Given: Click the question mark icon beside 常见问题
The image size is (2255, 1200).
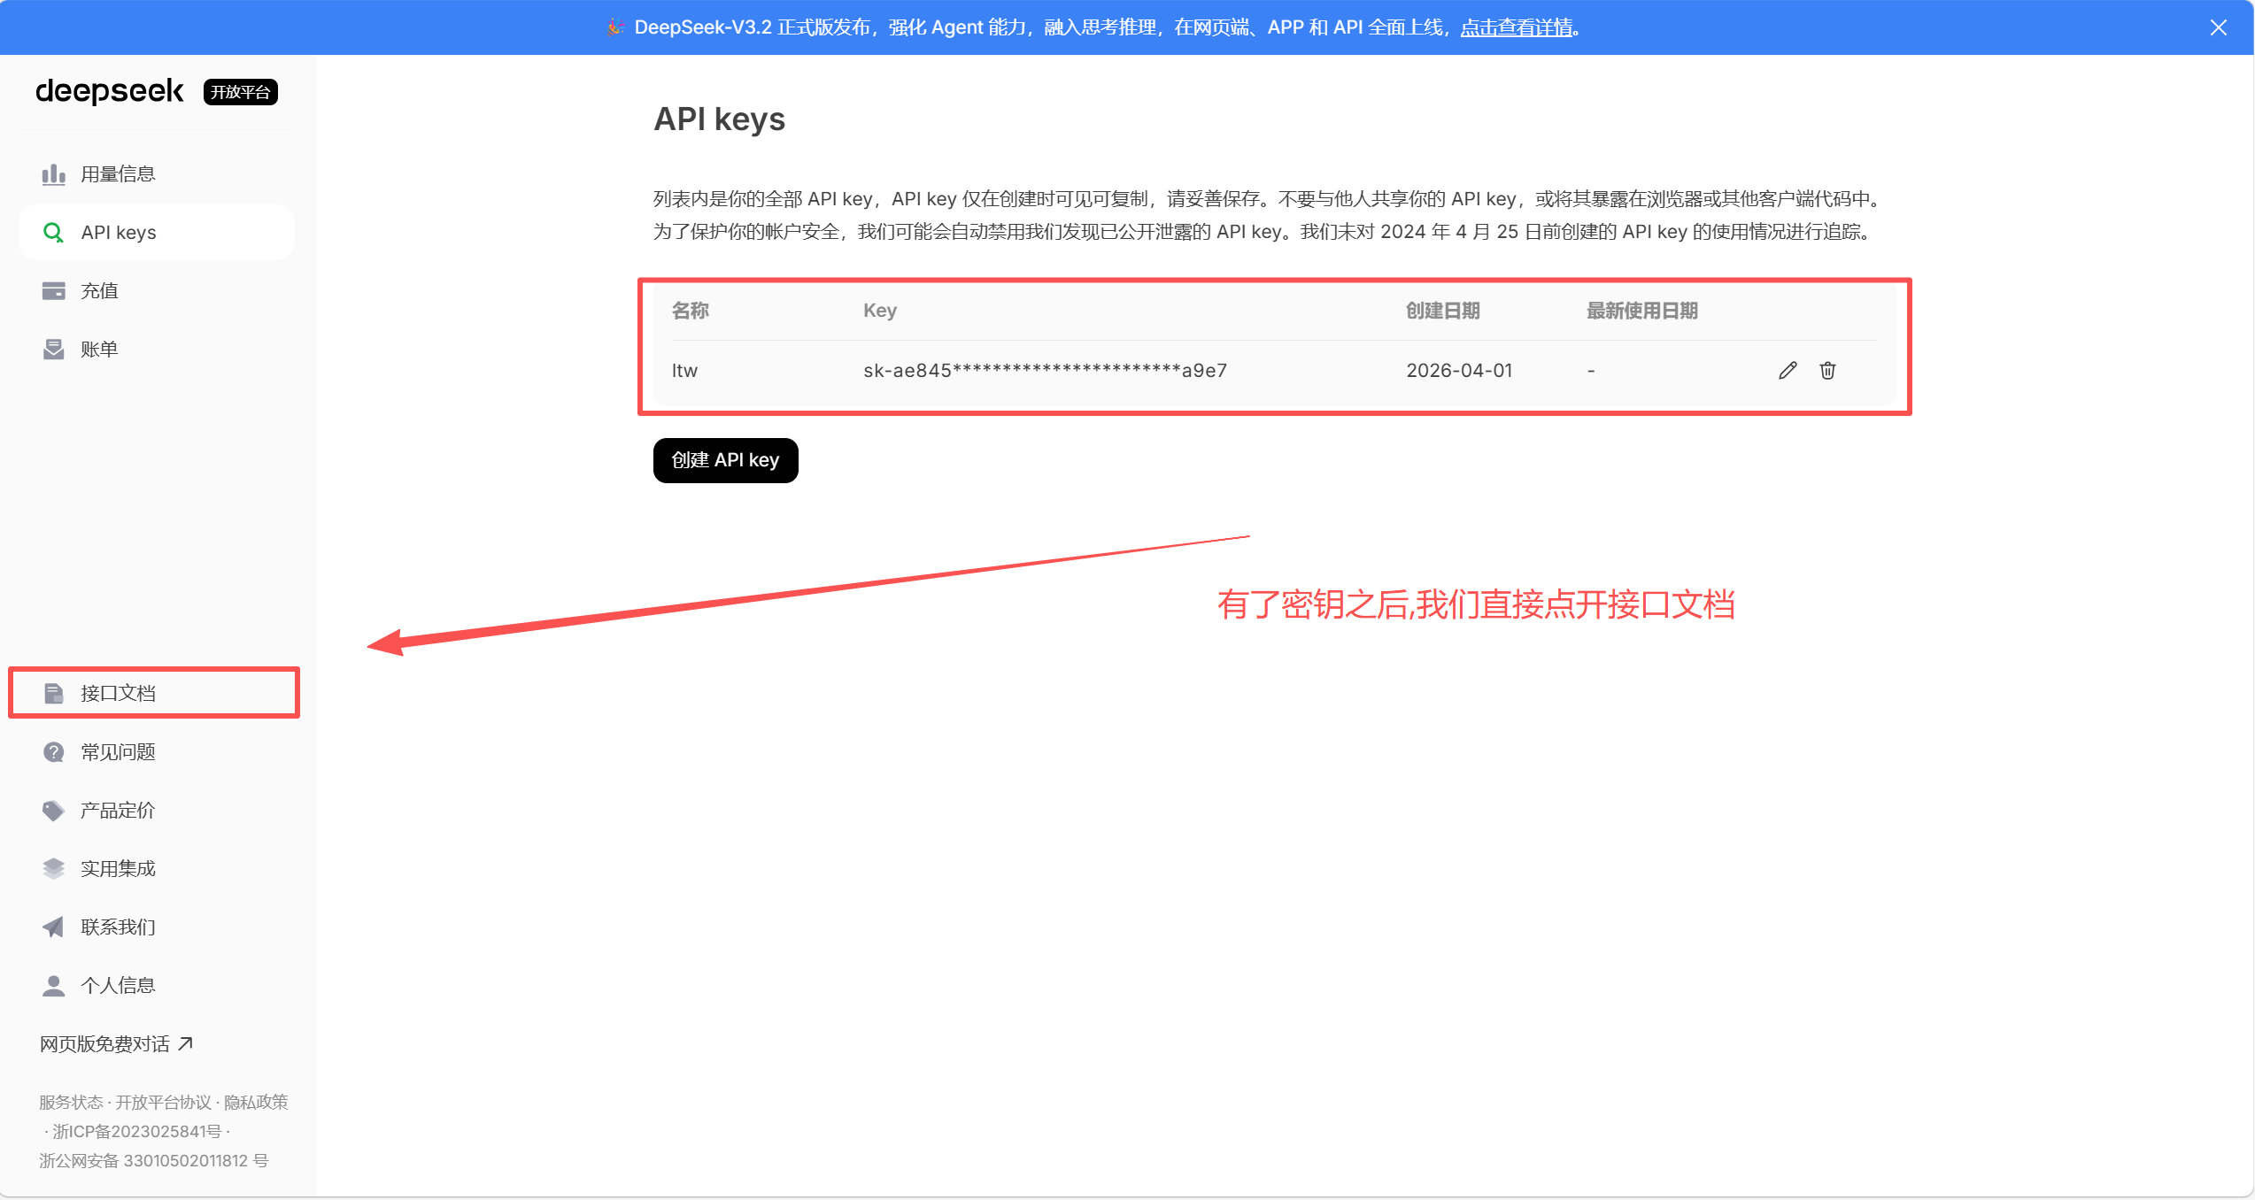Looking at the screenshot, I should (53, 752).
